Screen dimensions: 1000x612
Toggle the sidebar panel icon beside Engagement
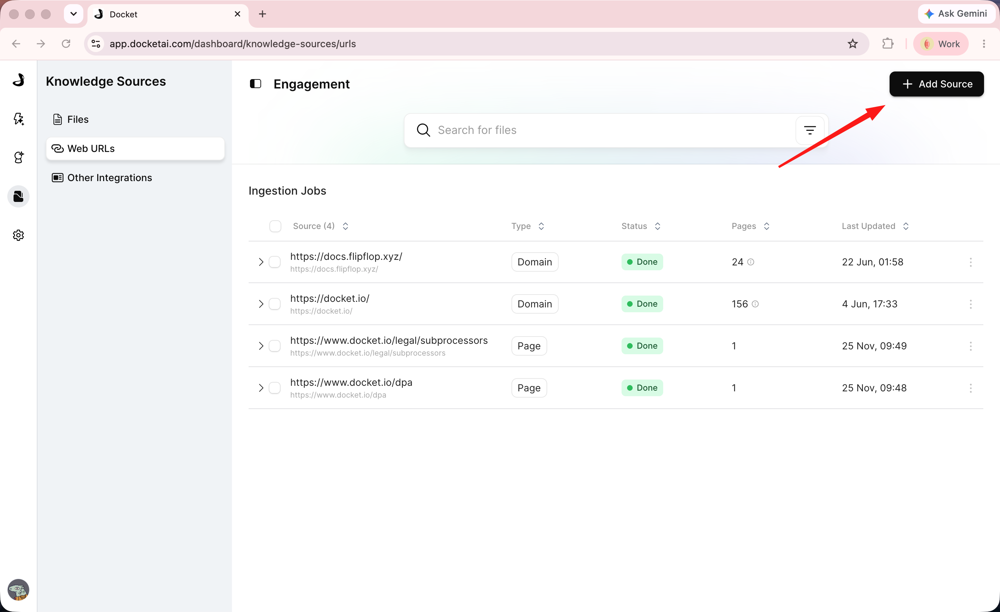[255, 84]
